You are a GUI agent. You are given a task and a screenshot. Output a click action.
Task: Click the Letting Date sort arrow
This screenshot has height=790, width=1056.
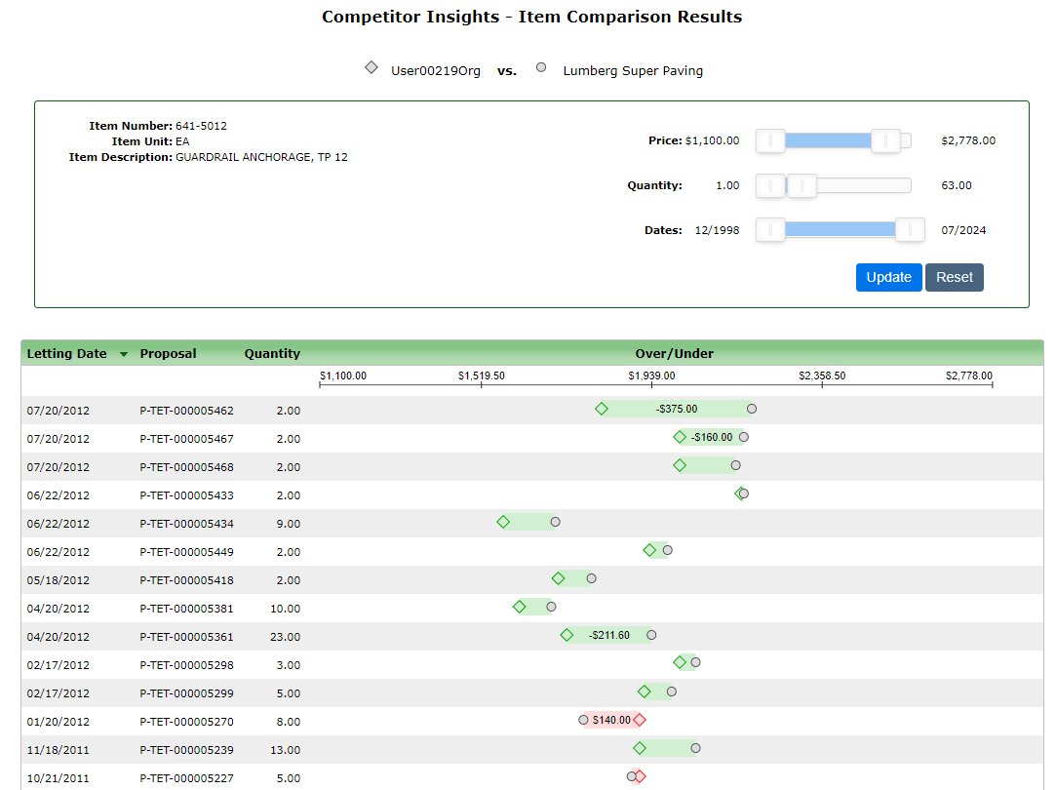point(124,354)
